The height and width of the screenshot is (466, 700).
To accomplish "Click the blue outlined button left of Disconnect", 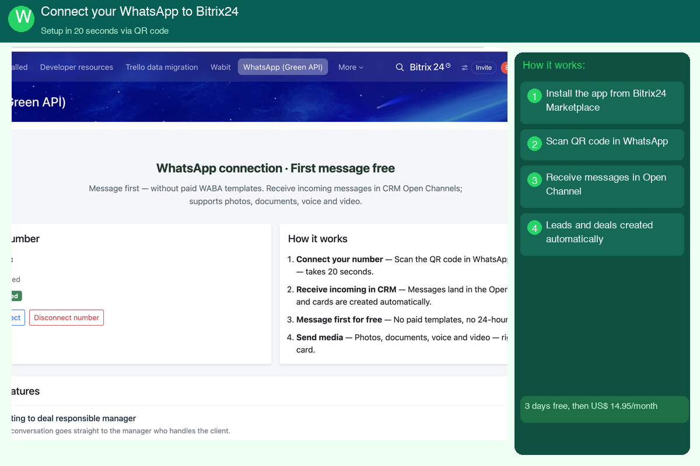I will point(18,317).
